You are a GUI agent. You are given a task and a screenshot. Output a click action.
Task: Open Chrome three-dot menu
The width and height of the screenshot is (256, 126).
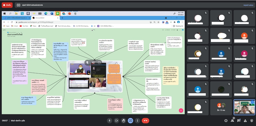tap(182, 22)
